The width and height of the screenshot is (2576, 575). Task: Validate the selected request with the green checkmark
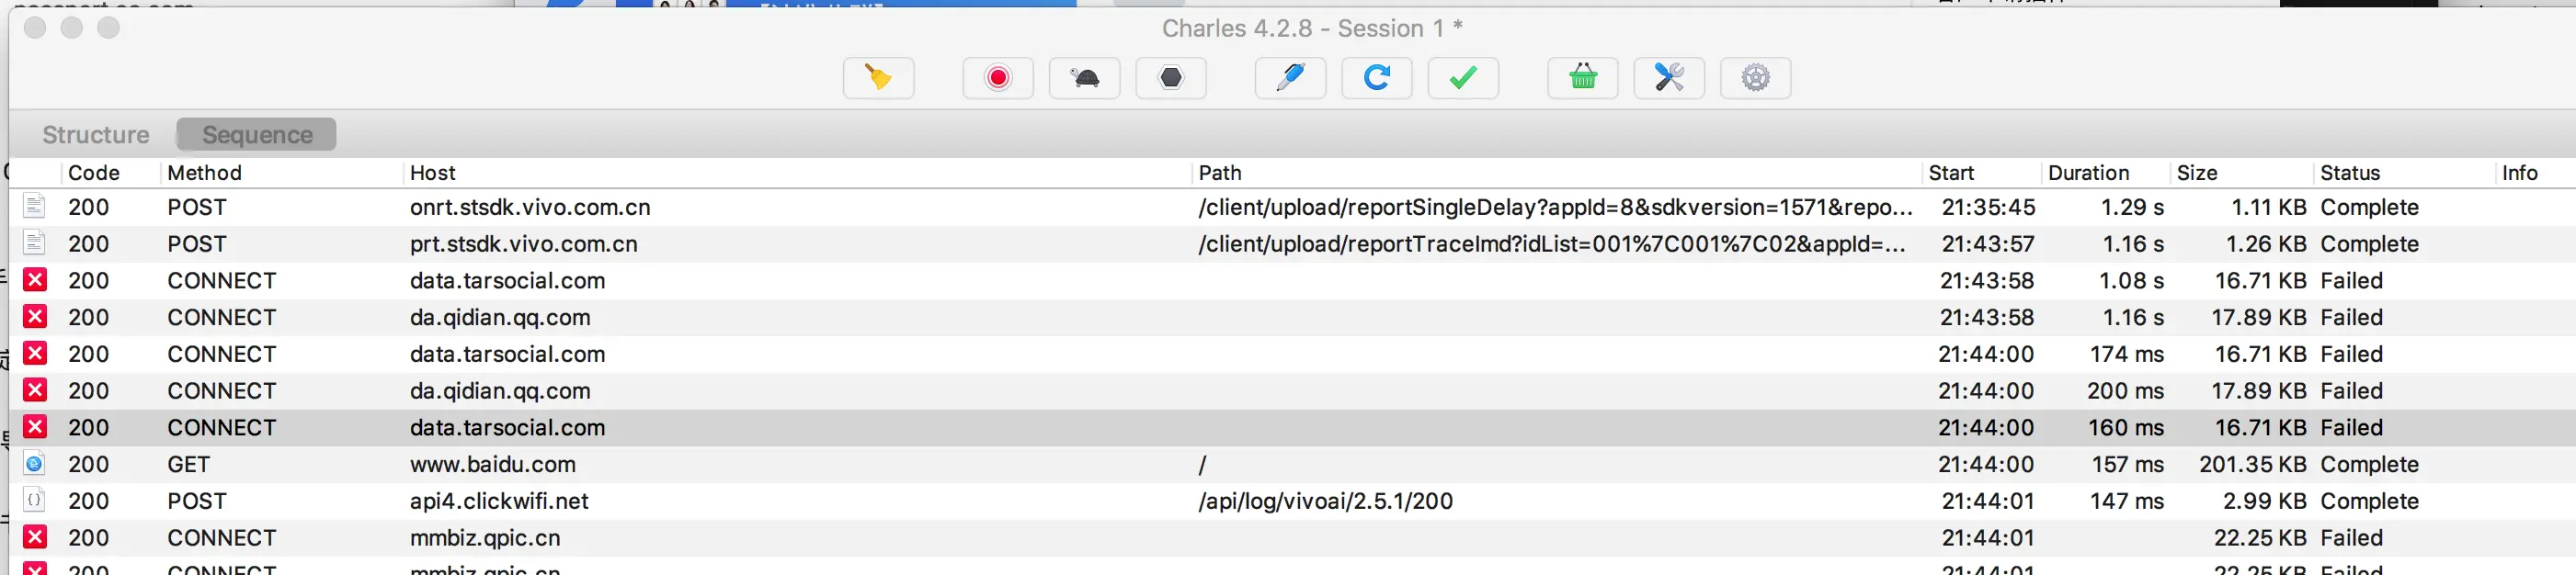point(1463,78)
